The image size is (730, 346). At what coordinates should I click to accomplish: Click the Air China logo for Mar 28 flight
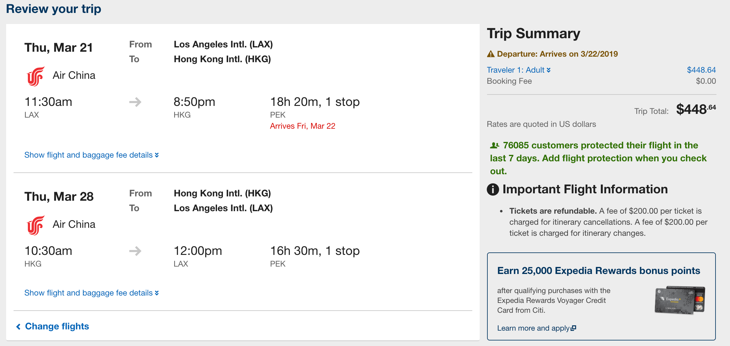[x=35, y=225]
